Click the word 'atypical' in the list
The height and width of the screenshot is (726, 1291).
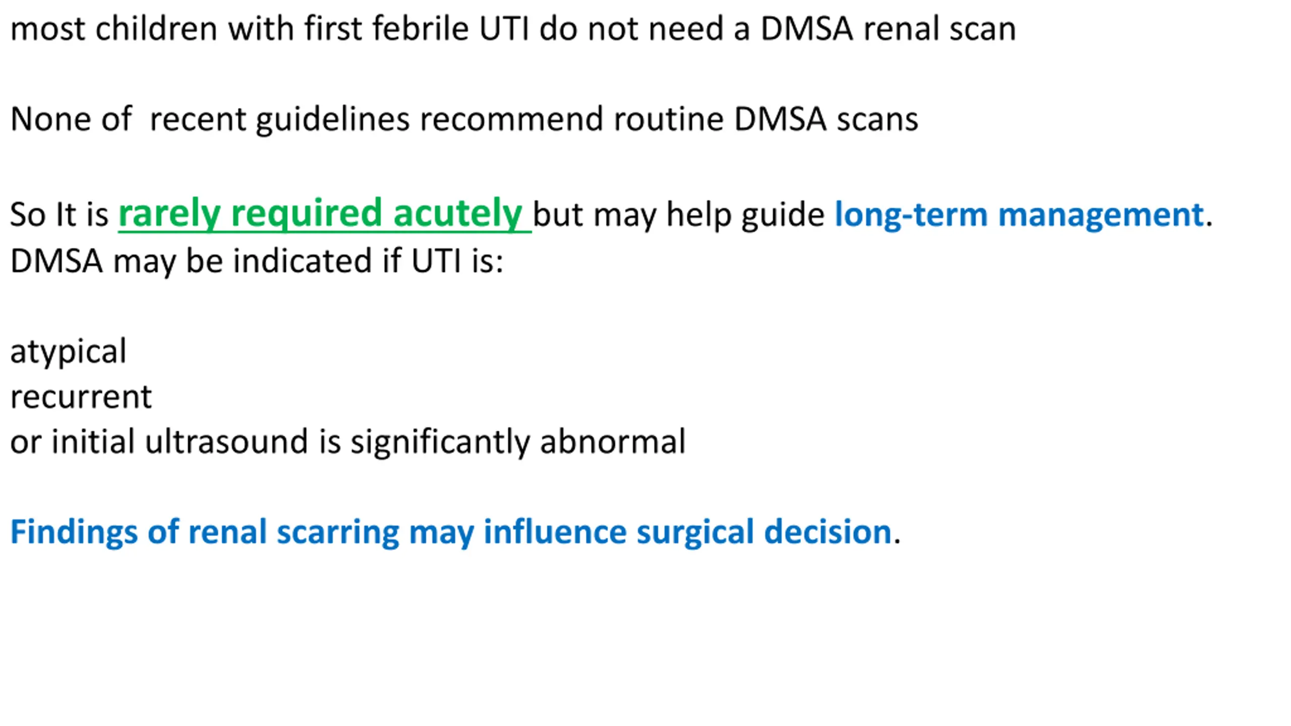68,352
